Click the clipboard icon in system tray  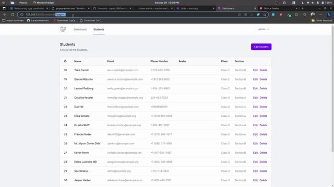[284, 3]
